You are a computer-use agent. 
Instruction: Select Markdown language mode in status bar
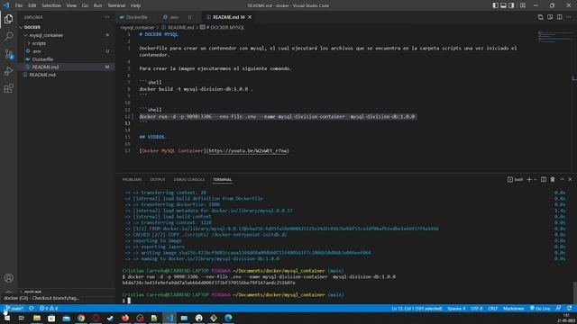[x=513, y=308]
